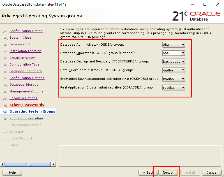Minimize the Oracle installer window
Image resolution: width=224 pixels, height=177 pixels.
pyautogui.click(x=192, y=4)
